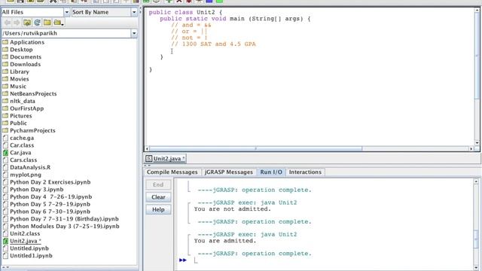
Task: Click the Pictures folder icon
Action: [5, 116]
